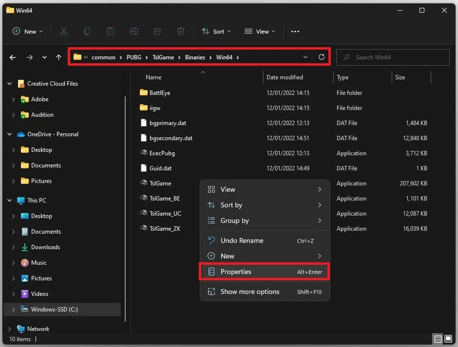Go forward with the right arrow

30,57
